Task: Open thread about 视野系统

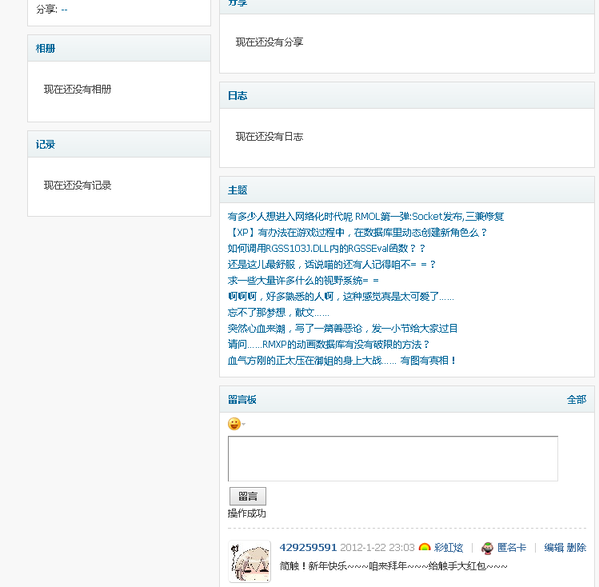Action: [303, 281]
